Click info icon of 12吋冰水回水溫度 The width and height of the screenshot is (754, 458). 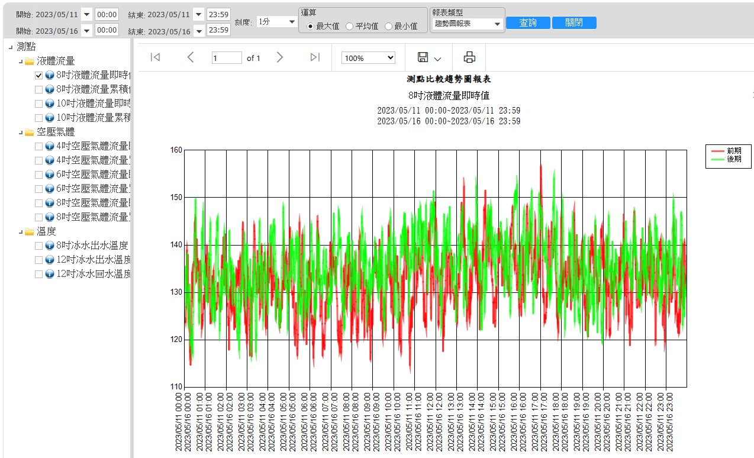coord(50,274)
